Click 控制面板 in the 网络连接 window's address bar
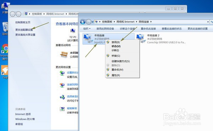Image resolution: width=213 pixels, height=131 pixels. [107, 22]
